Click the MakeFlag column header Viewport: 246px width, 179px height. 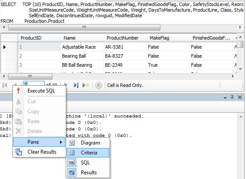click(168, 38)
